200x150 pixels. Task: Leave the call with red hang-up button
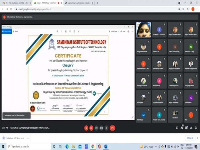(113, 128)
